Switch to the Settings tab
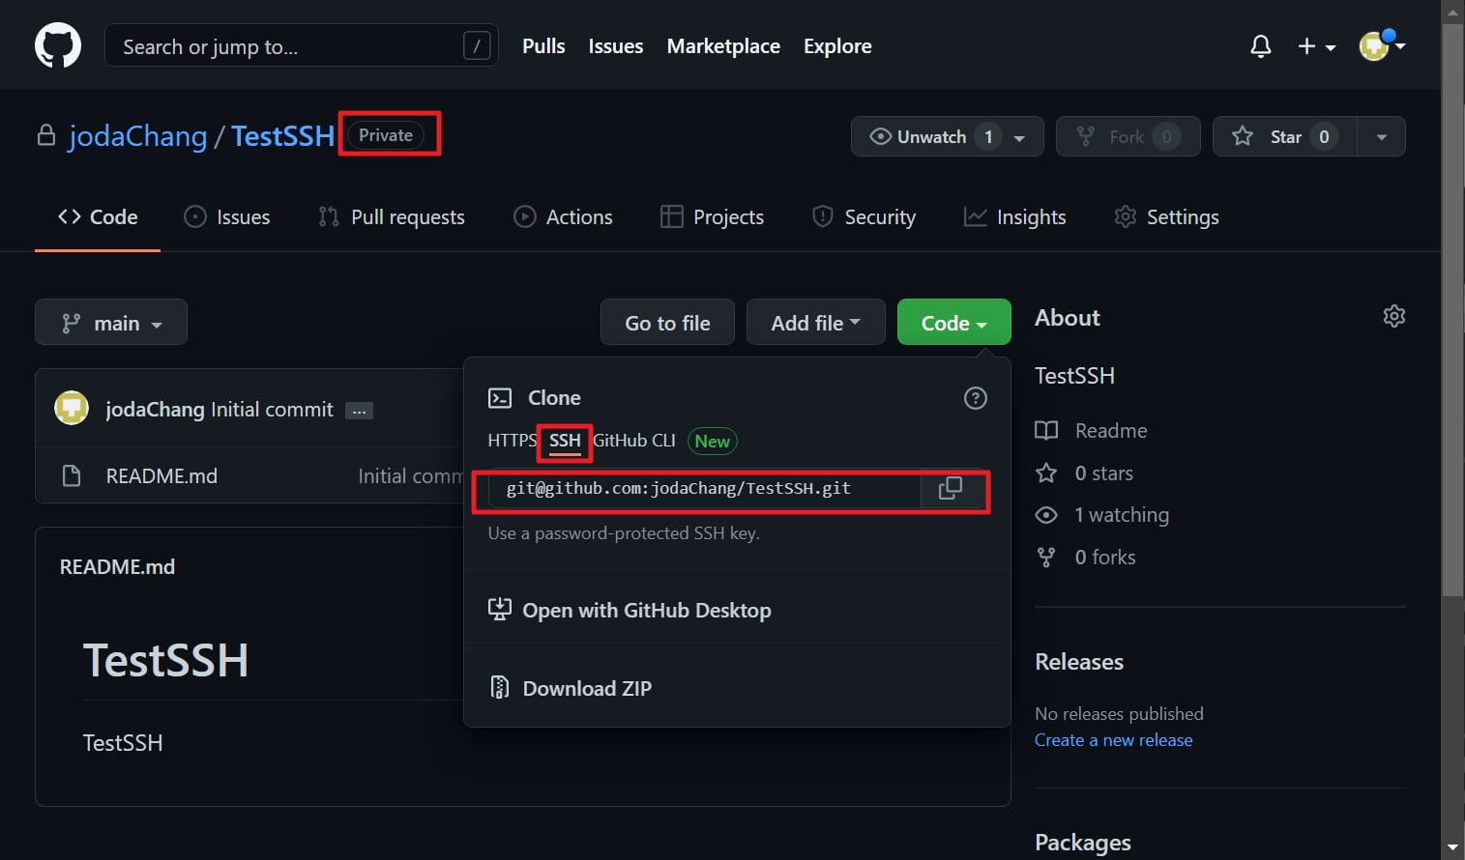1465x860 pixels. pos(1166,217)
